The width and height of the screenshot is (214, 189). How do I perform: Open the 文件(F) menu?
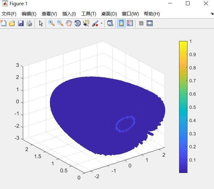click(x=9, y=14)
